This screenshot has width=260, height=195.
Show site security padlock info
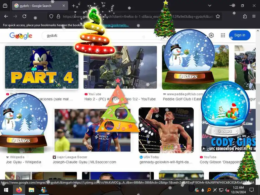point(58,16)
